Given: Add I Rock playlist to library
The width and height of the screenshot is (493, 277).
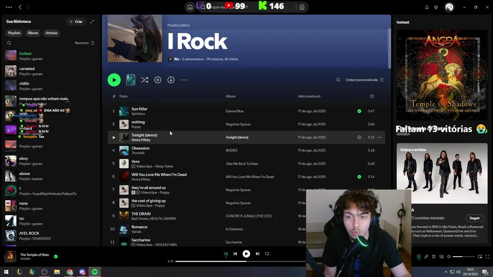Looking at the screenshot, I should (x=158, y=80).
